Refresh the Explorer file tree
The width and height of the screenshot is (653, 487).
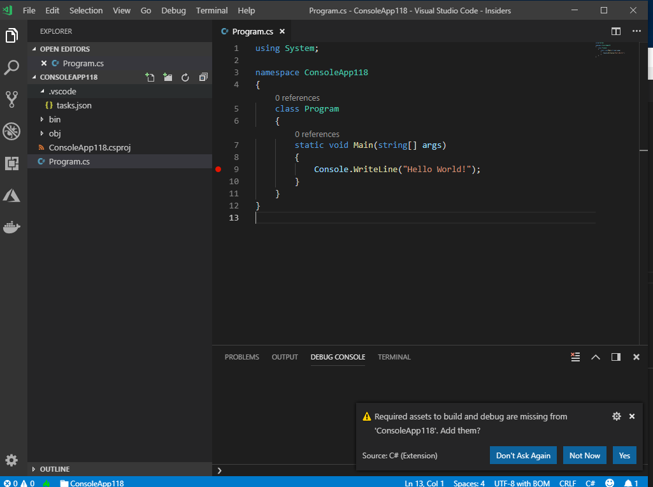pyautogui.click(x=185, y=76)
